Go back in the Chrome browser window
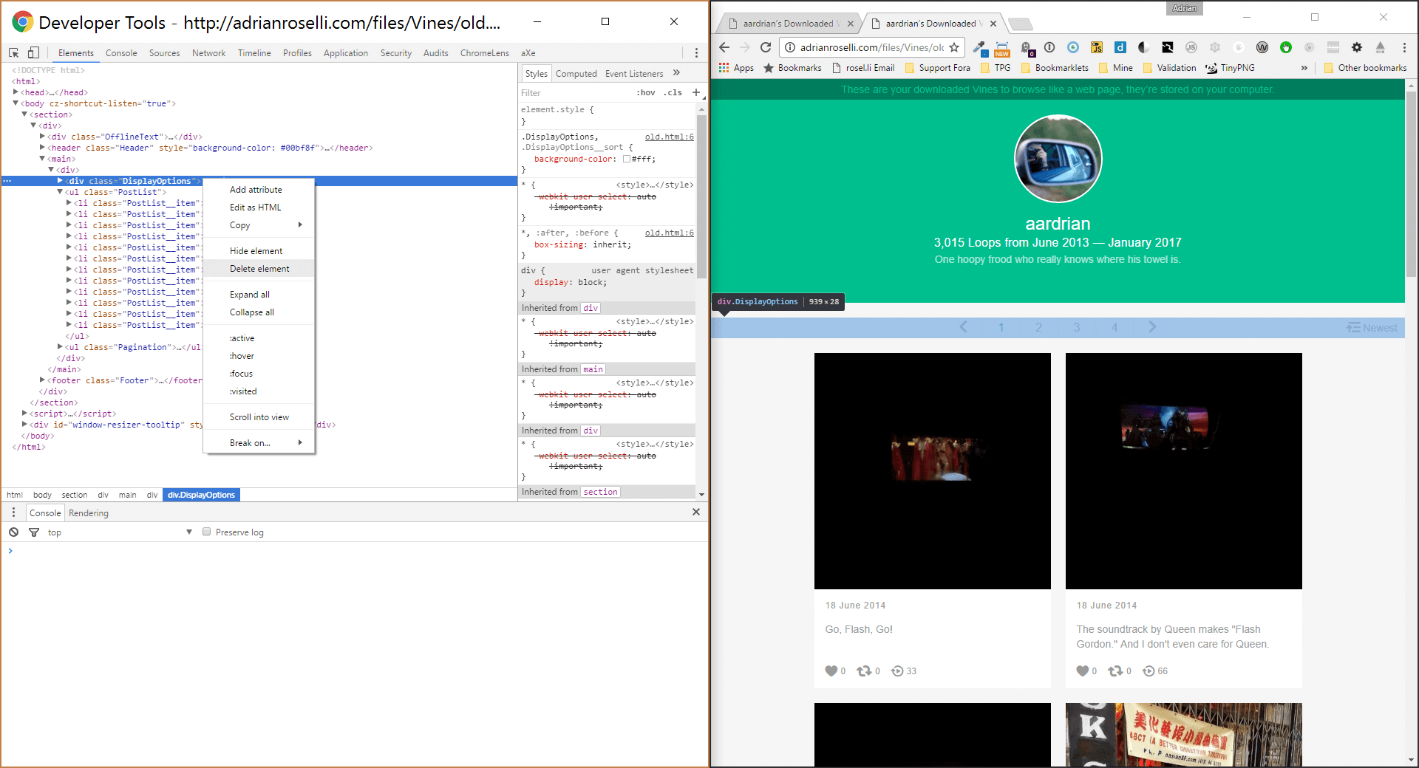 (724, 47)
